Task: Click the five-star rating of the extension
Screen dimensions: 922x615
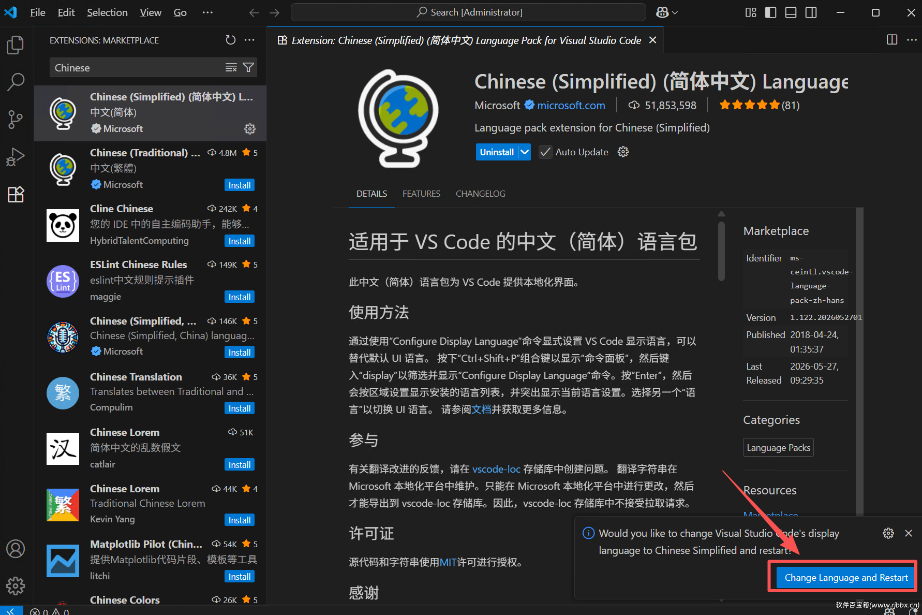Action: [x=749, y=105]
